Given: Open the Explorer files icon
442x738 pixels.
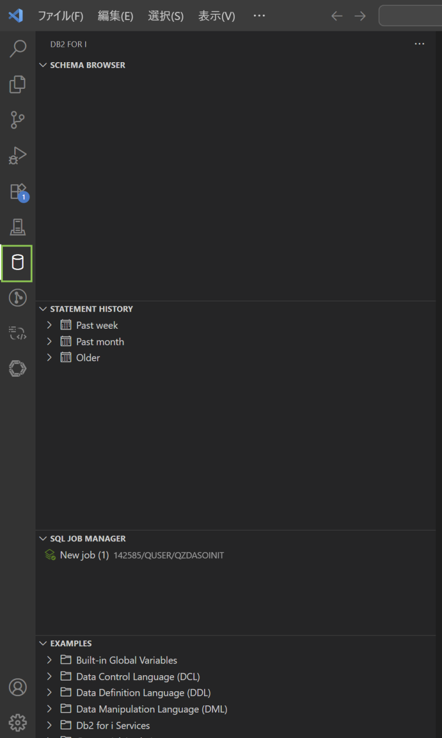Looking at the screenshot, I should tap(18, 84).
